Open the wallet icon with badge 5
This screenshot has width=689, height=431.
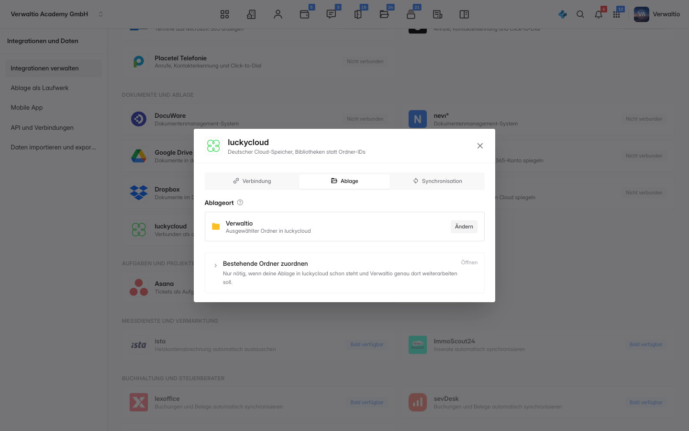[x=305, y=14]
